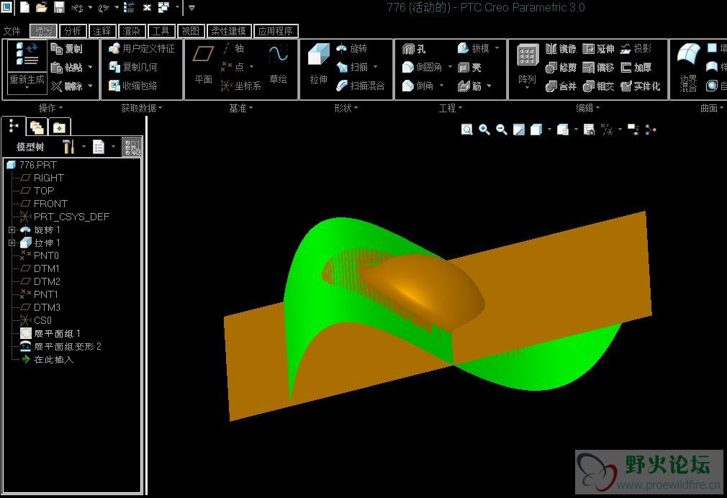The height and width of the screenshot is (498, 727).
Task: Select the 孔 hole tool
Action: [x=414, y=48]
